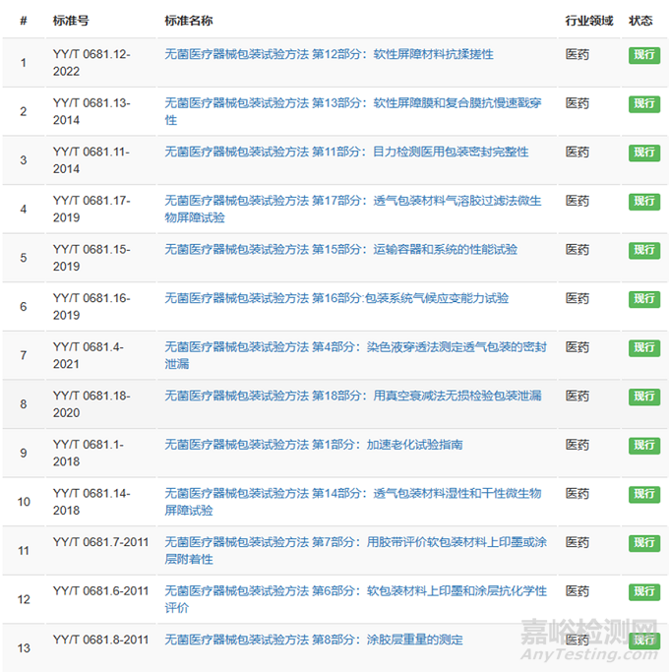Open the 第16部分 包装系统气候应变能力试验 link
Image resolution: width=669 pixels, height=672 pixels.
coord(336,298)
